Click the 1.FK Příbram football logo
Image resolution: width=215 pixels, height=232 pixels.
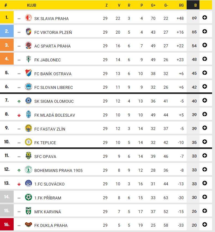click(28, 197)
